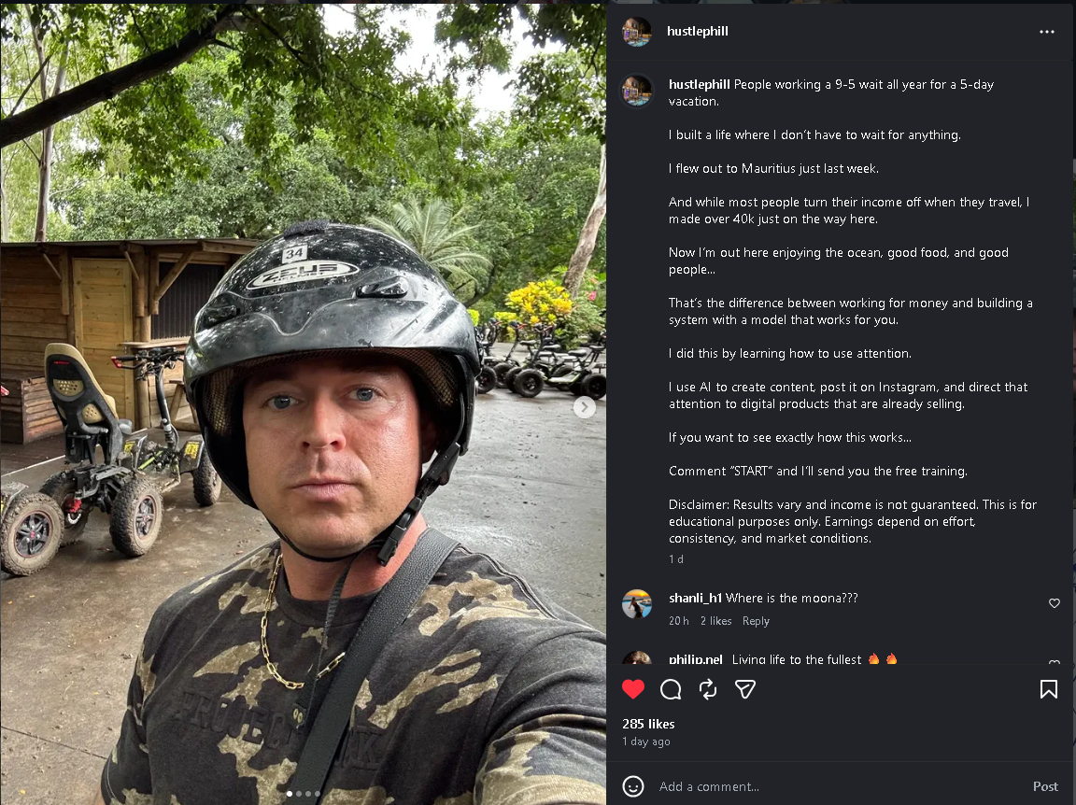1076x805 pixels.
Task: Open shanli_h1 username link in comments
Action: coord(695,599)
